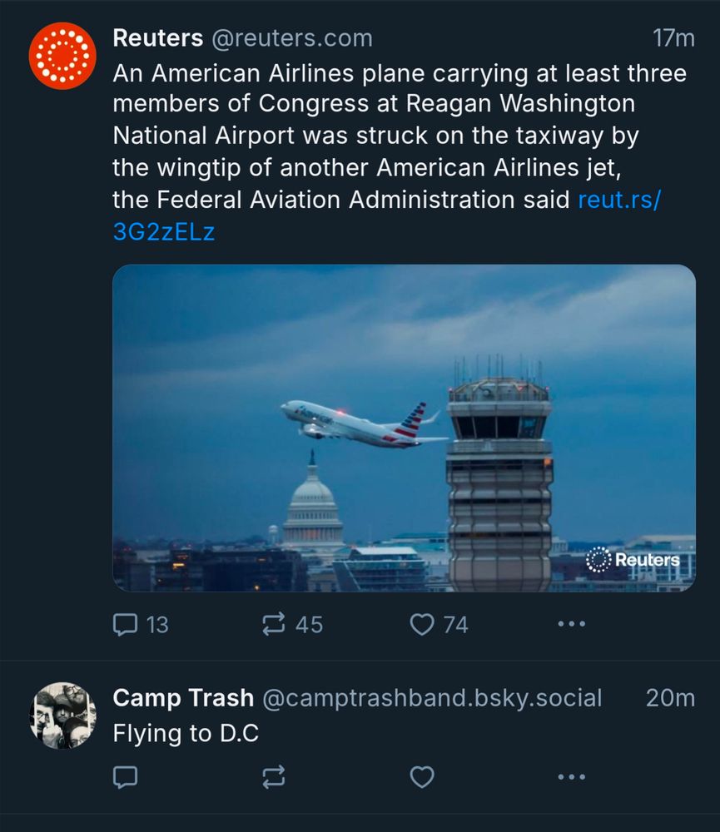
Task: Open the "Flying to D.C" post text
Action: tap(186, 734)
